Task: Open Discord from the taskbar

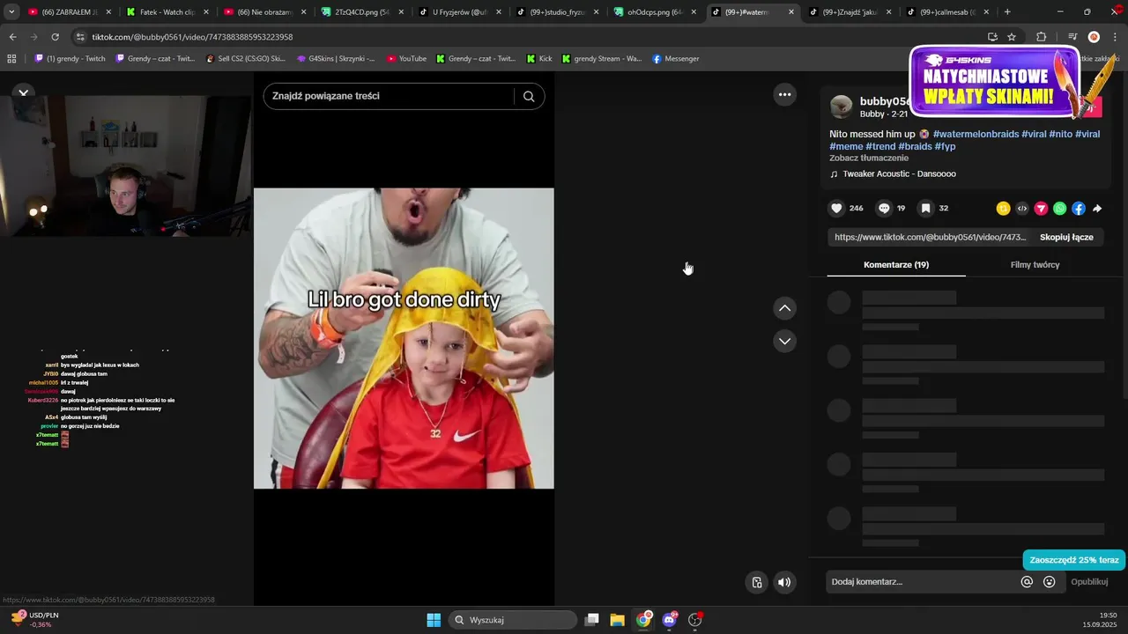Action: click(670, 620)
